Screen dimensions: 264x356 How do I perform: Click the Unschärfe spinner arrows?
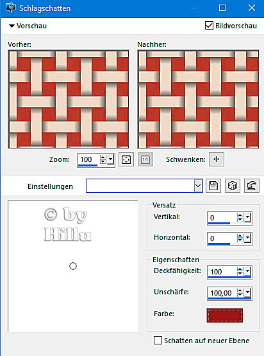[240, 292]
